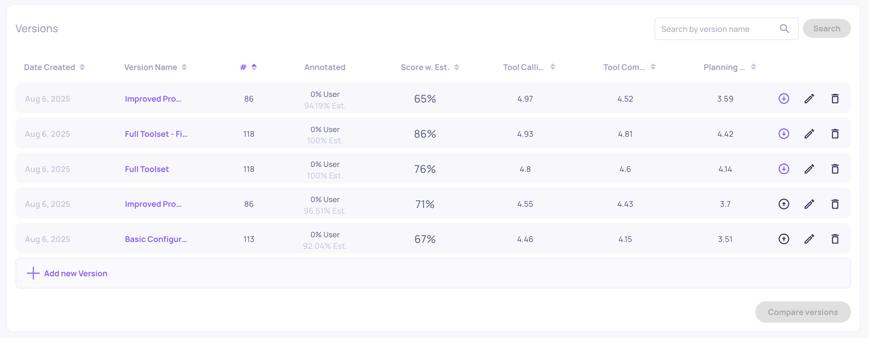Delete the Full Toolset version row

pyautogui.click(x=835, y=169)
